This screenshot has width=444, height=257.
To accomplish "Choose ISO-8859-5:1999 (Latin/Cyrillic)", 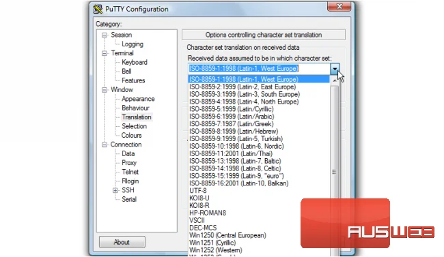I will (259, 109).
